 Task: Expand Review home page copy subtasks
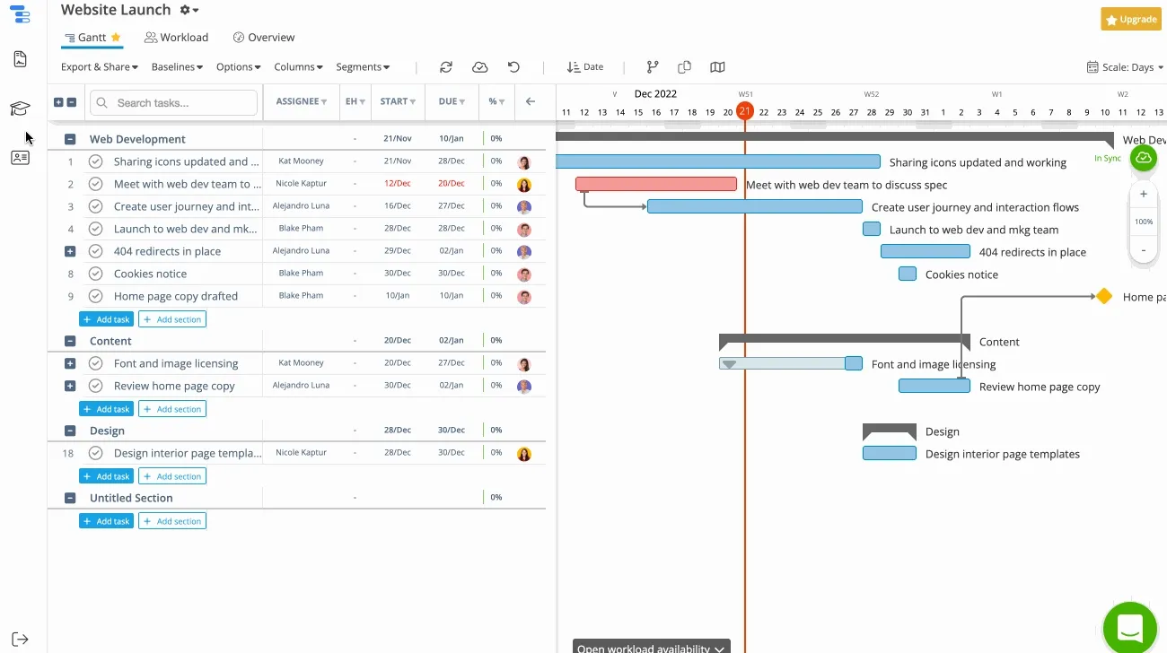click(70, 386)
